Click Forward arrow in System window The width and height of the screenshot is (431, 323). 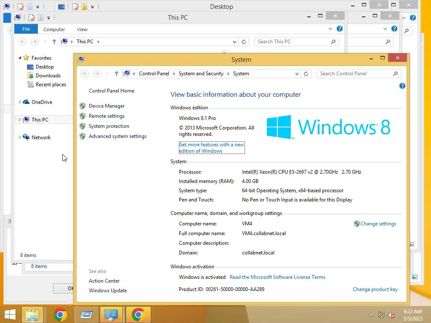(x=97, y=74)
